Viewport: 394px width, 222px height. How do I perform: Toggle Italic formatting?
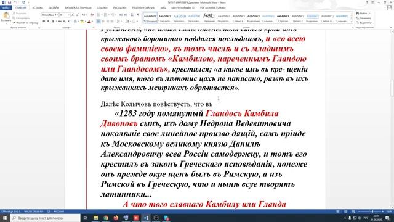tap(48, 22)
